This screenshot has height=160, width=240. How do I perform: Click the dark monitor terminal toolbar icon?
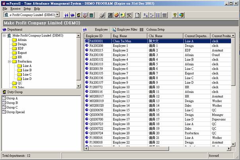coord(110,15)
